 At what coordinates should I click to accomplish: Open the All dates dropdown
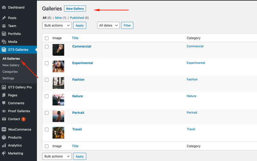pyautogui.click(x=108, y=25)
